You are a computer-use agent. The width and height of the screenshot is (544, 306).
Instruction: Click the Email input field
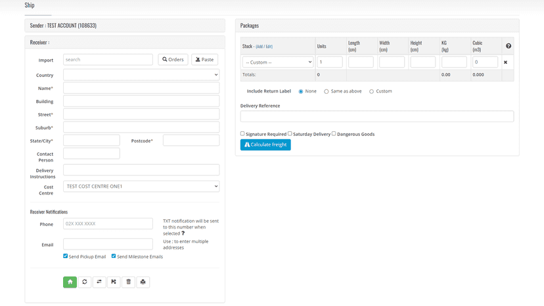pyautogui.click(x=108, y=244)
